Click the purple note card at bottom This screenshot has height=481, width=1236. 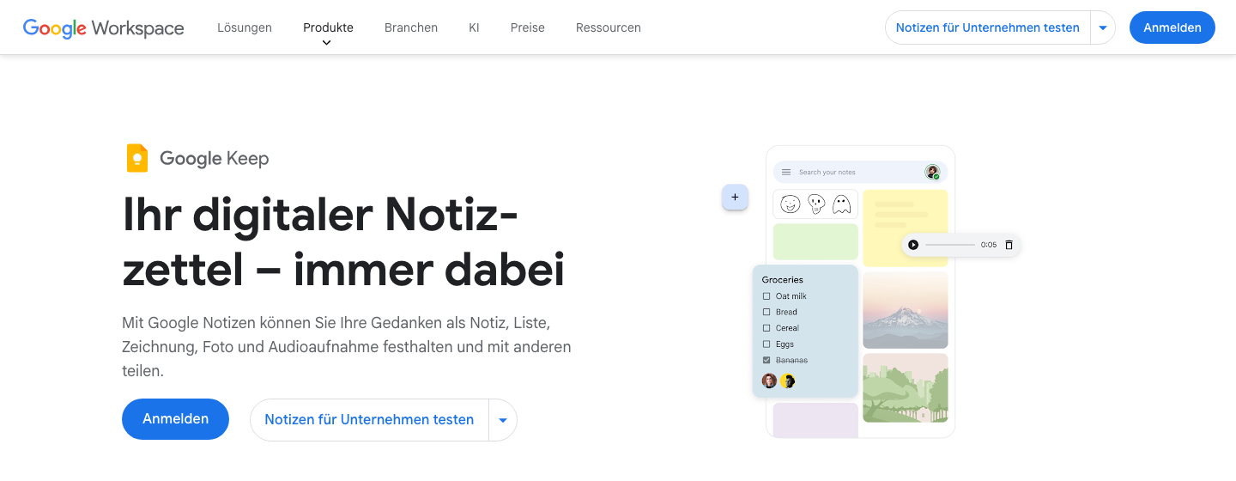tap(815, 420)
